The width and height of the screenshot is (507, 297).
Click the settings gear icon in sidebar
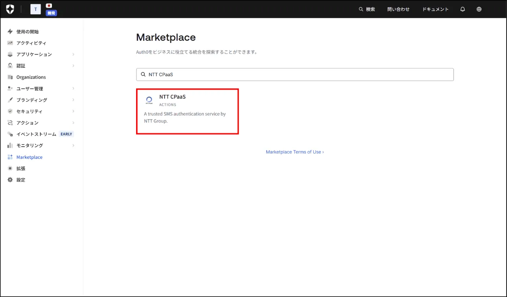(10, 180)
